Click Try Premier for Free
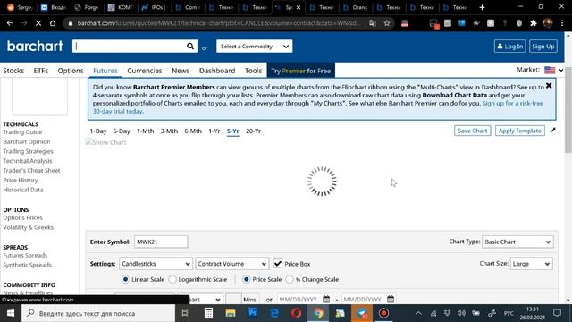 301,71
